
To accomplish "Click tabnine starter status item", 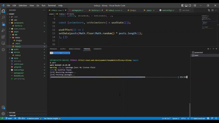I will [34, 119].
